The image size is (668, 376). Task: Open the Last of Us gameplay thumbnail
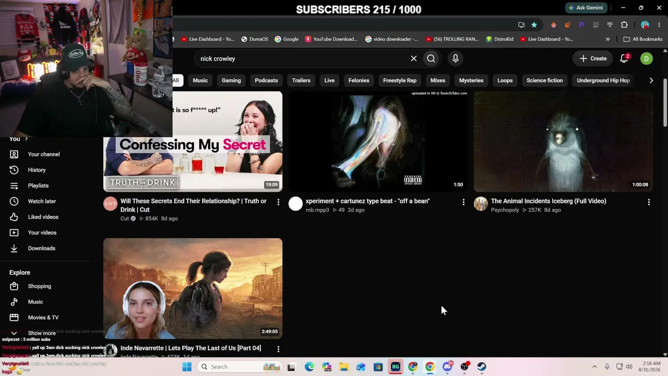(x=193, y=289)
